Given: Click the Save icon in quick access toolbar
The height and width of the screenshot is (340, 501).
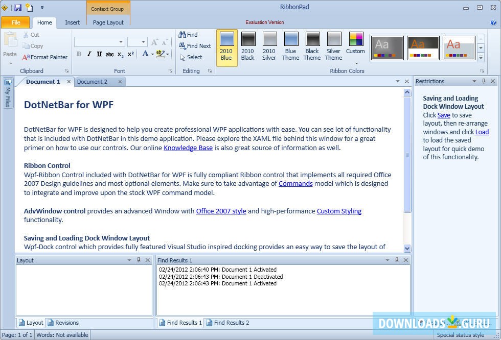Looking at the screenshot, I should tap(18, 7).
